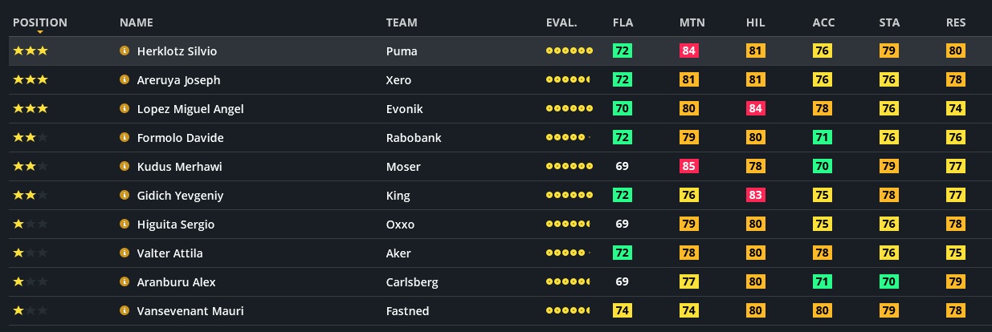Click info icon beside Kudus Merhawi
This screenshot has width=992, height=332.
pyautogui.click(x=125, y=167)
